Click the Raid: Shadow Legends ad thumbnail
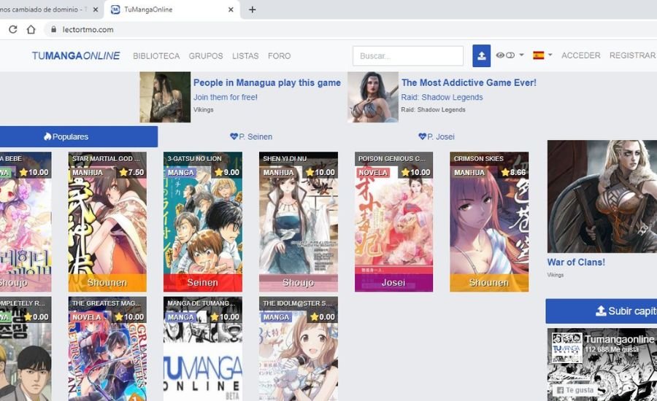Image resolution: width=657 pixels, height=401 pixels. click(x=373, y=97)
